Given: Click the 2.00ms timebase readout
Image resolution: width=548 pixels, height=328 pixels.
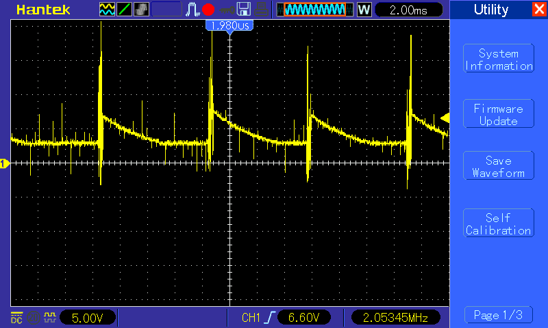Looking at the screenshot, I should click(408, 10).
